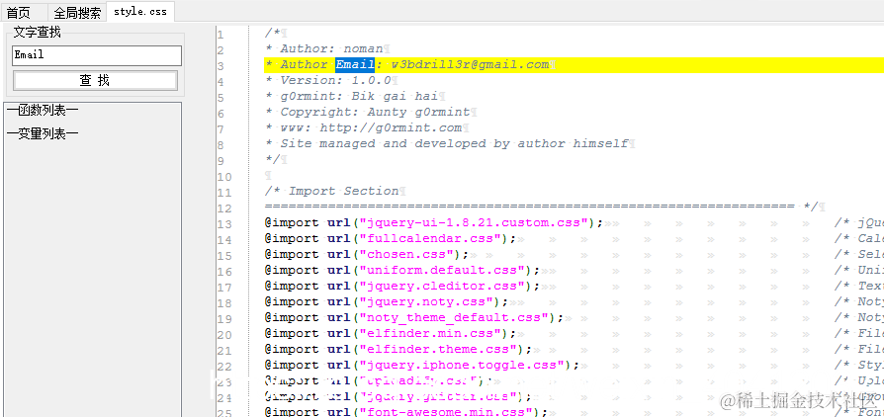This screenshot has height=417, width=884.
Task: Click the line "* g0rmint: Bik gai hai"
Action: coord(351,97)
